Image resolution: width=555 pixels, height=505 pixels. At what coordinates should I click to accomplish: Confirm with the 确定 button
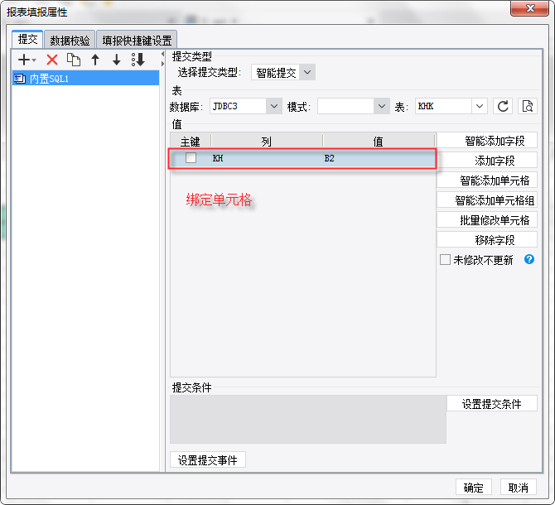(x=474, y=488)
